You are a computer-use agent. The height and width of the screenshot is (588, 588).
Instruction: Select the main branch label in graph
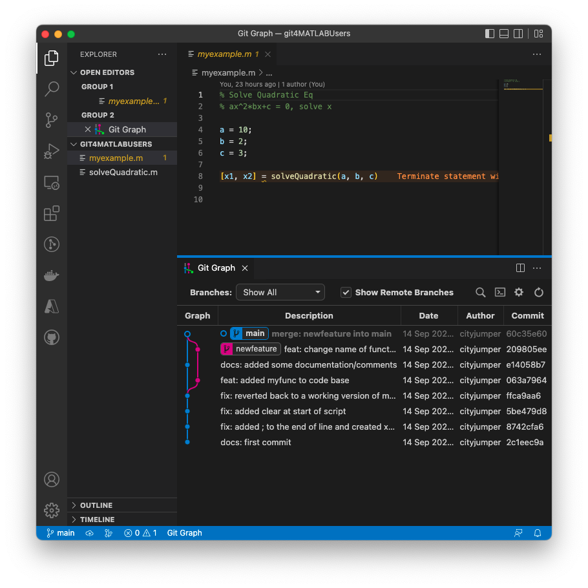coord(249,334)
